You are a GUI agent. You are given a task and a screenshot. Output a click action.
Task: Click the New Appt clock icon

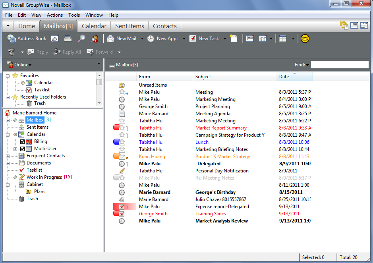(151, 39)
